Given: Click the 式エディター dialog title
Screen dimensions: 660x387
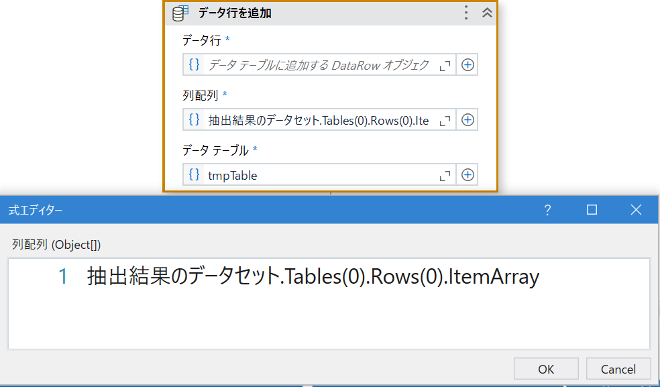Looking at the screenshot, I should pyautogui.click(x=36, y=210).
